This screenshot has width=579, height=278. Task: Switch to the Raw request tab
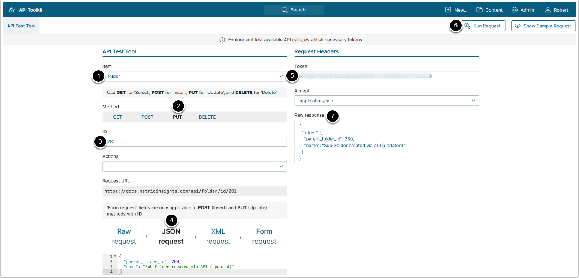(x=124, y=236)
